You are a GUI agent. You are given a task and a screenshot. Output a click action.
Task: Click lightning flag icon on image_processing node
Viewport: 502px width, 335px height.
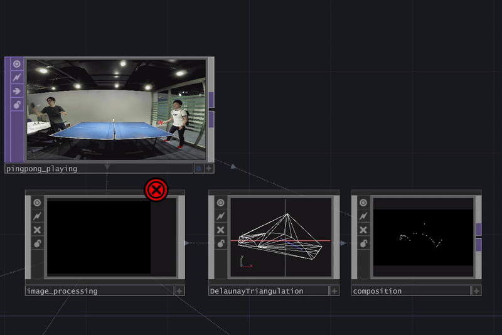tap(37, 216)
